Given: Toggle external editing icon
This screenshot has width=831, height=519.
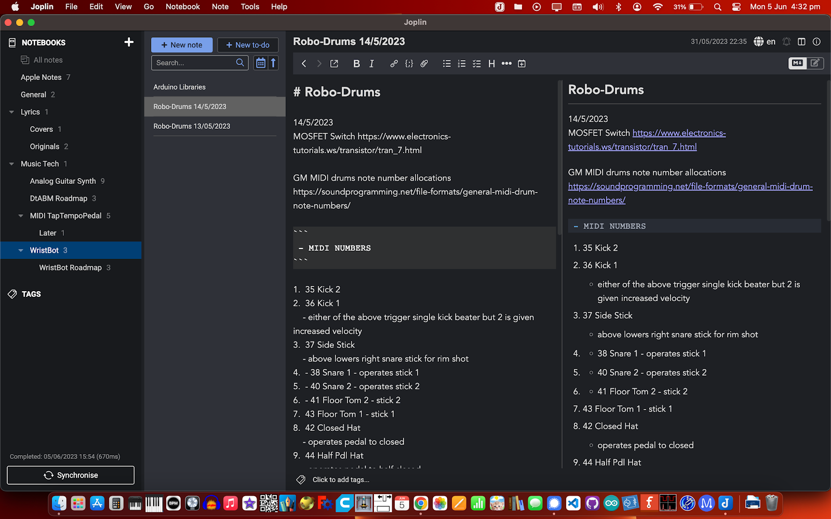Looking at the screenshot, I should 334,63.
